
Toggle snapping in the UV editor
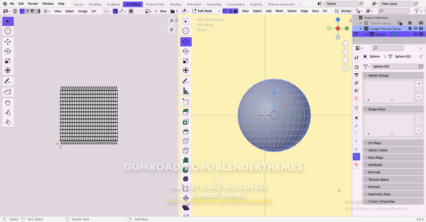tap(115, 11)
